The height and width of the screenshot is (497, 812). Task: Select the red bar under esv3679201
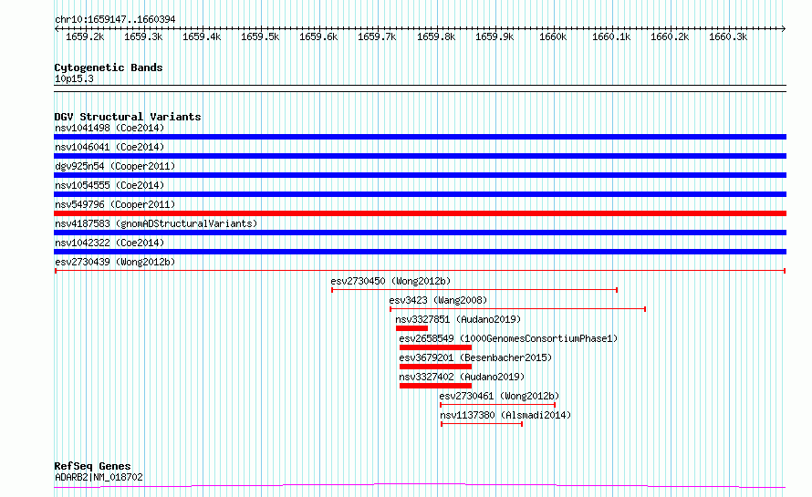[x=435, y=367]
